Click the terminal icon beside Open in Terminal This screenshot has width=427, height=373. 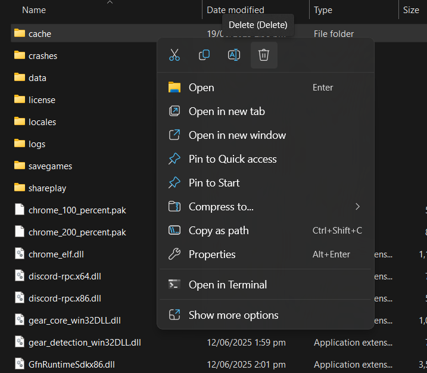(174, 285)
